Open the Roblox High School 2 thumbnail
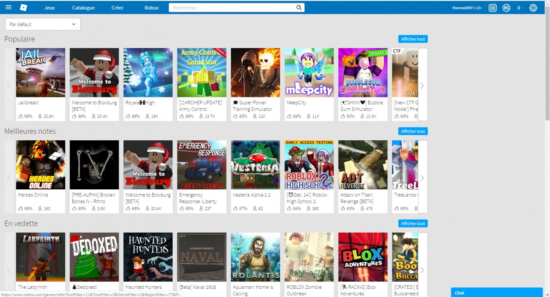 pyautogui.click(x=309, y=165)
